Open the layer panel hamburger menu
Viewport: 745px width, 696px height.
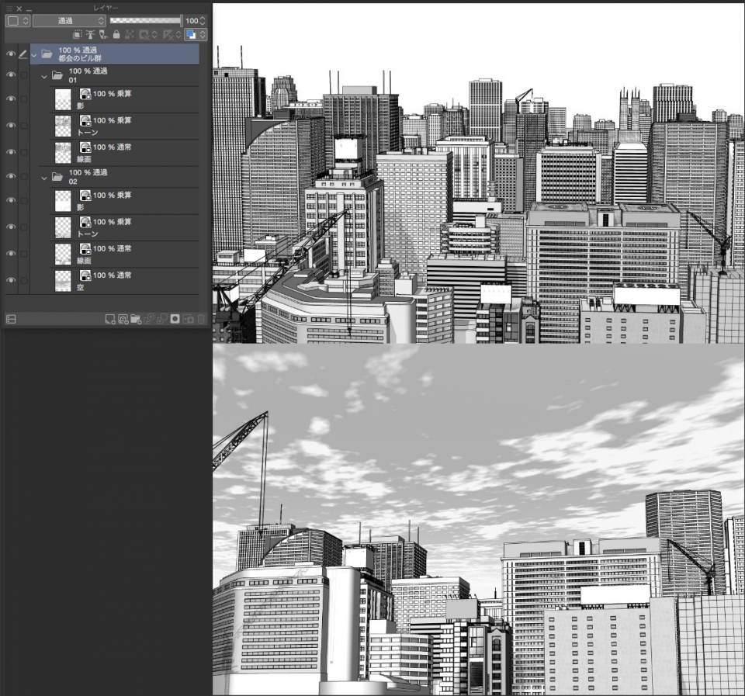point(9,9)
